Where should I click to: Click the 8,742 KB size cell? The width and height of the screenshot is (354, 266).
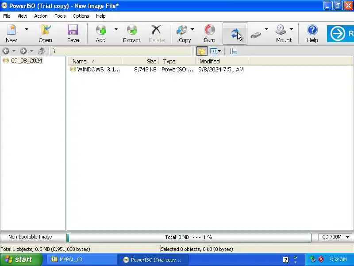coord(145,70)
